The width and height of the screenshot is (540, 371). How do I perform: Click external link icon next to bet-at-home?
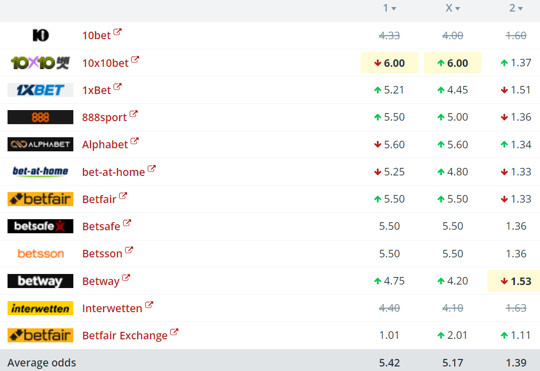[x=152, y=168]
